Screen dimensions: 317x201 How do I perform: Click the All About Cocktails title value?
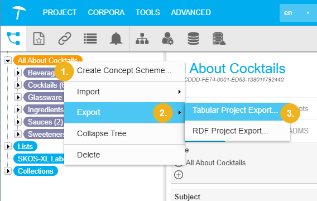(215, 163)
